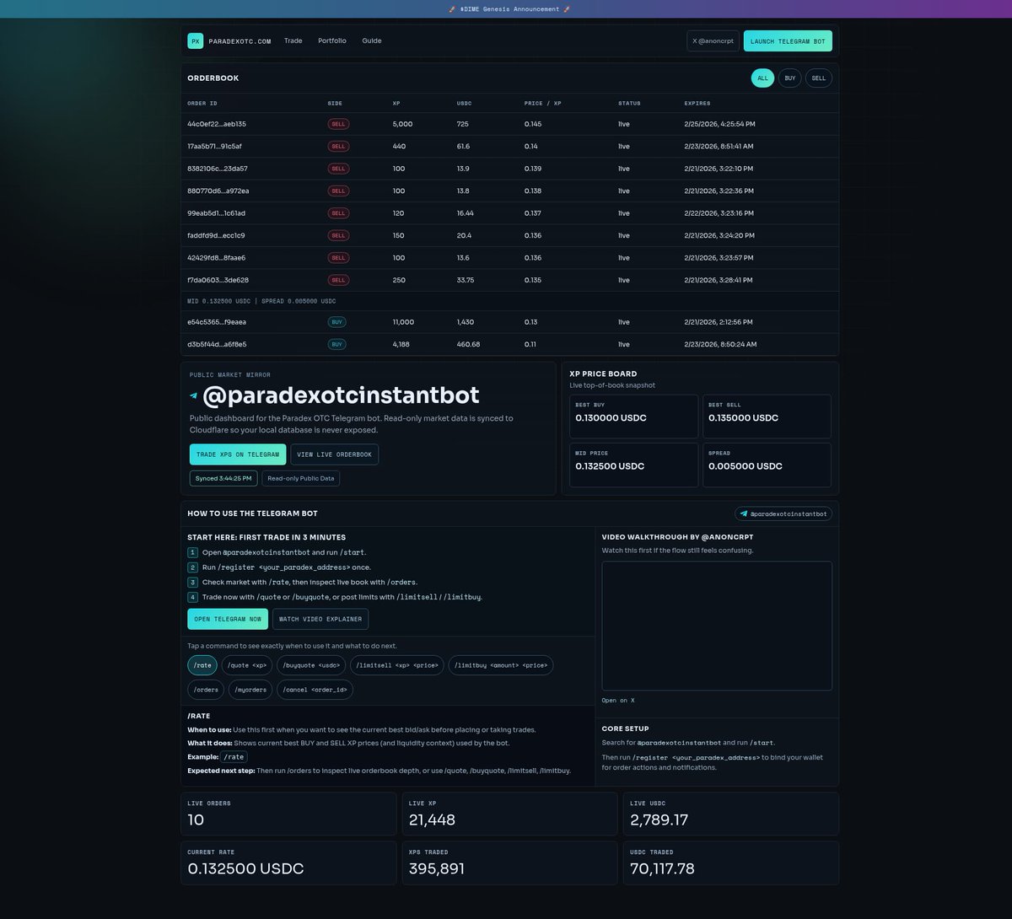Viewport: 1012px width, 919px height.
Task: Click Telegram plane icon beside @paradexotcinstantbot heading
Action: pos(194,395)
